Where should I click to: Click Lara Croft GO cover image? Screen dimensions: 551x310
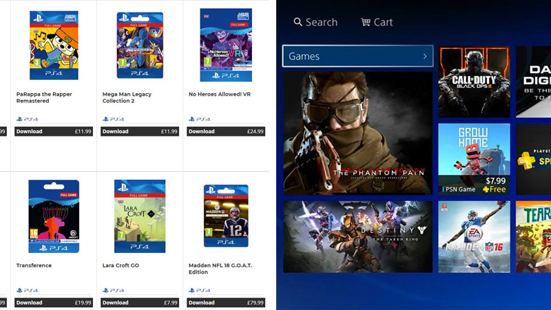click(140, 216)
